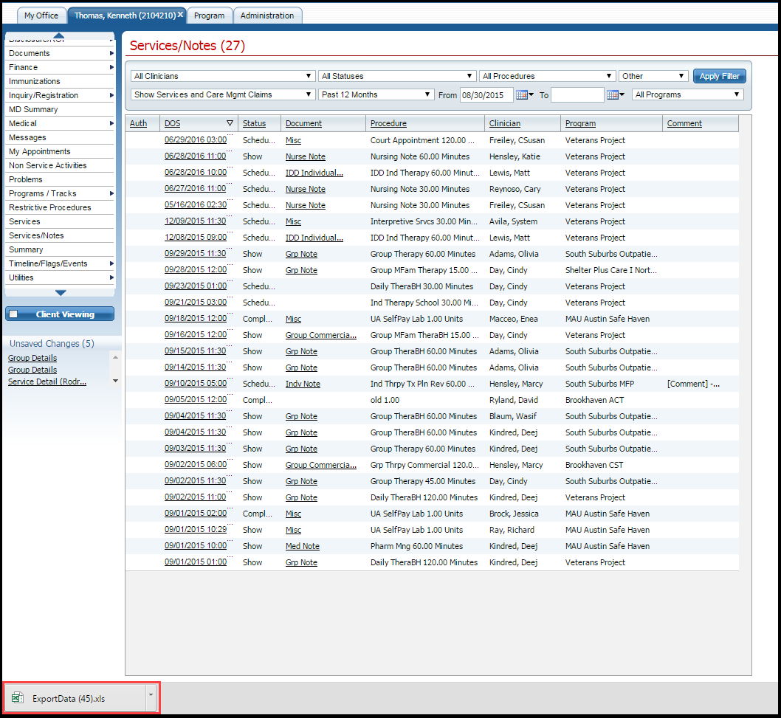Click DOS column sort triangle
The width and height of the screenshot is (781, 718).
[x=230, y=124]
